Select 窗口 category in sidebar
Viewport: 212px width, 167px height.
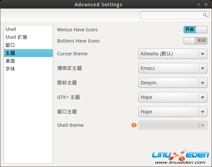pyautogui.click(x=10, y=45)
